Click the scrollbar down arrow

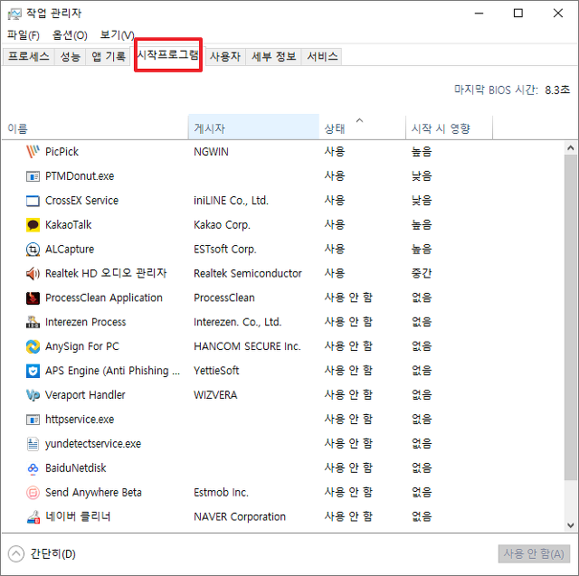point(571,525)
